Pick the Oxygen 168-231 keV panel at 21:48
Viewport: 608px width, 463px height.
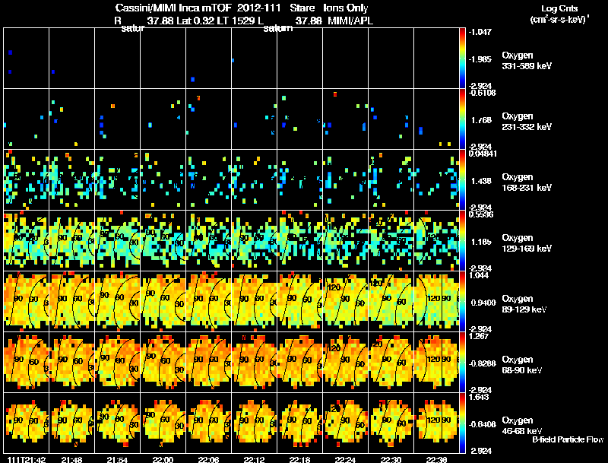click(x=71, y=180)
